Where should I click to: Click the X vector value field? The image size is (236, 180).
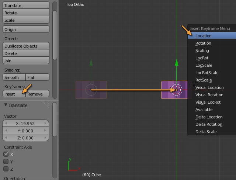click(x=25, y=124)
